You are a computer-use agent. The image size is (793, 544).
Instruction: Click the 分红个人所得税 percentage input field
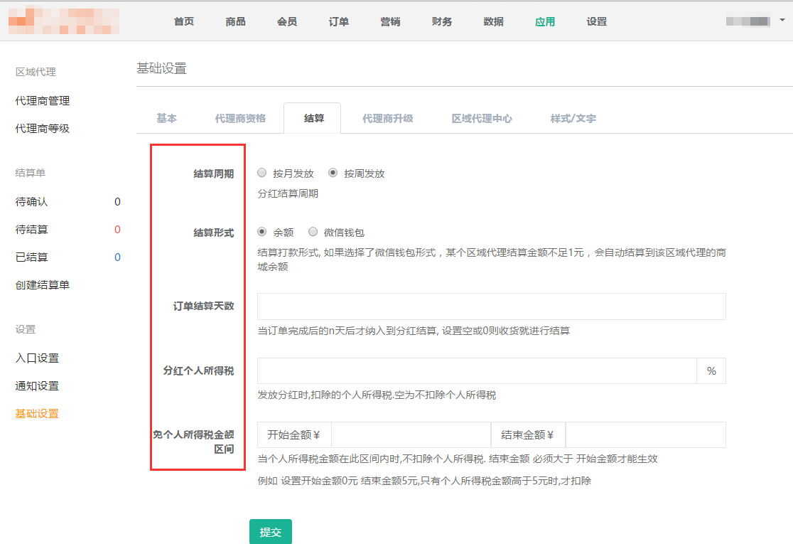(477, 371)
